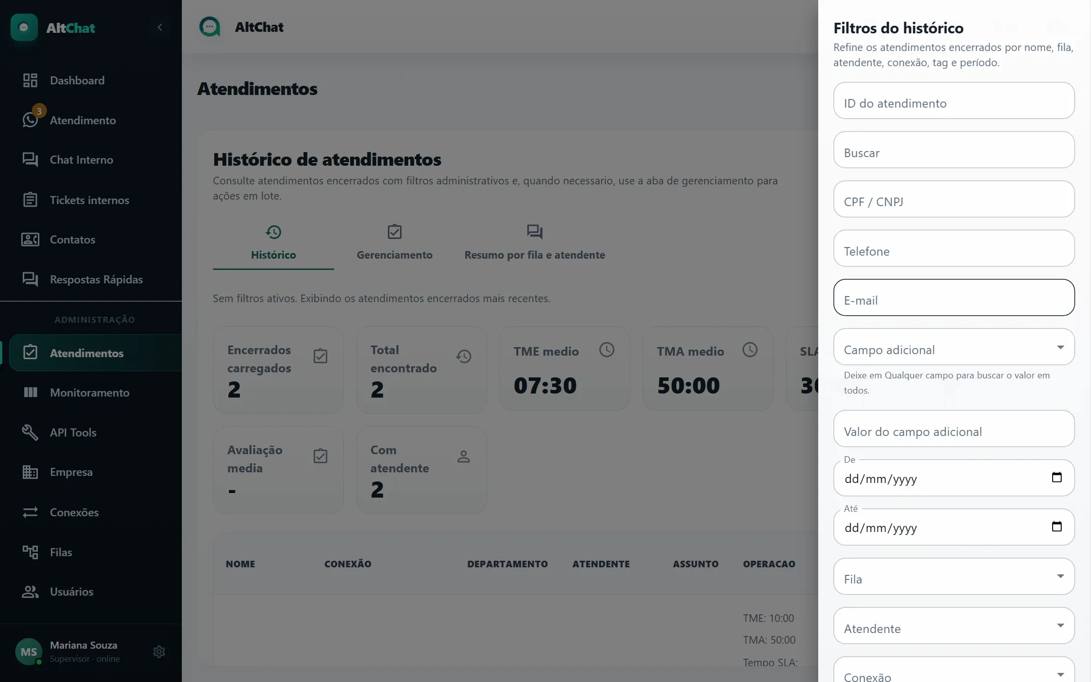Select Atendimentos under Administração
The image size is (1091, 682).
pyautogui.click(x=95, y=353)
